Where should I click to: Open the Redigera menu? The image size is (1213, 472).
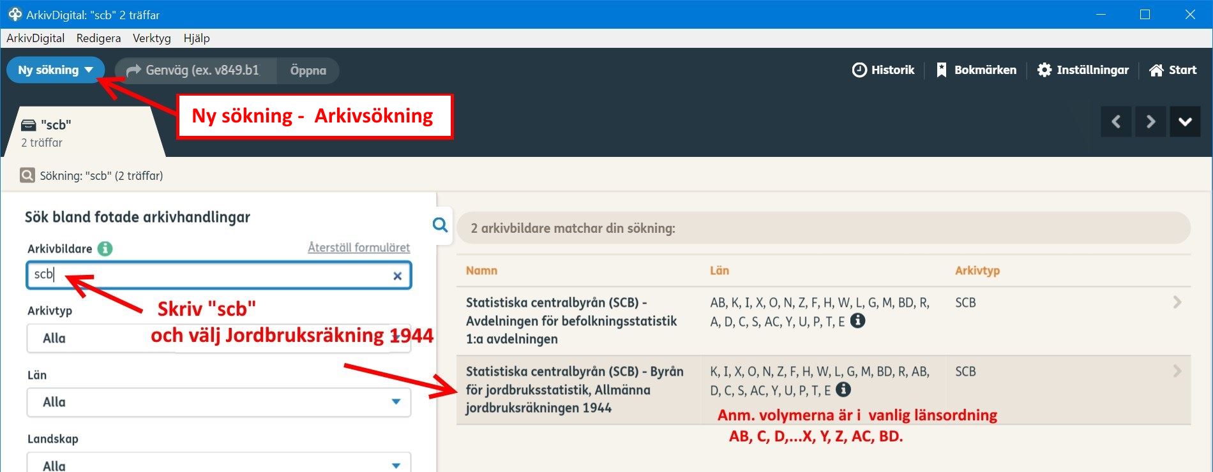98,38
